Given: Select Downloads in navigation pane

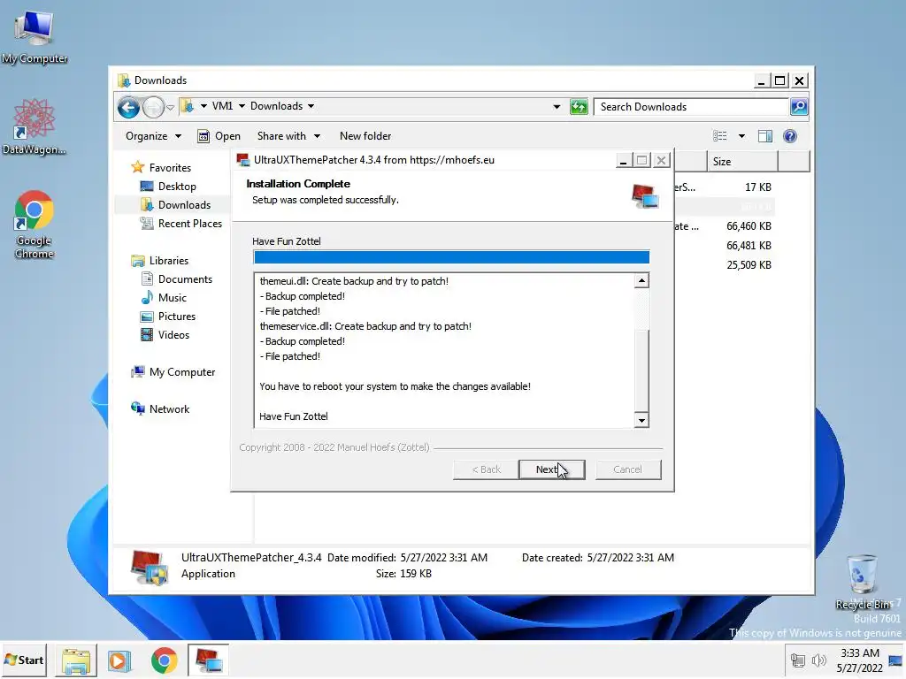Looking at the screenshot, I should click(176, 205).
